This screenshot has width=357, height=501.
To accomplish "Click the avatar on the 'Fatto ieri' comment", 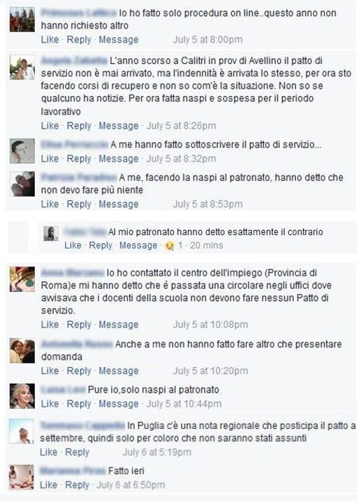I will 21,477.
